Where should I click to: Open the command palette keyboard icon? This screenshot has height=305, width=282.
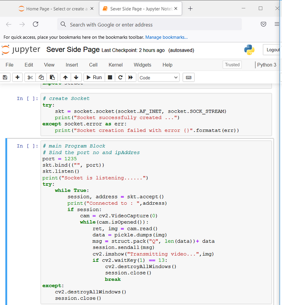[189, 77]
